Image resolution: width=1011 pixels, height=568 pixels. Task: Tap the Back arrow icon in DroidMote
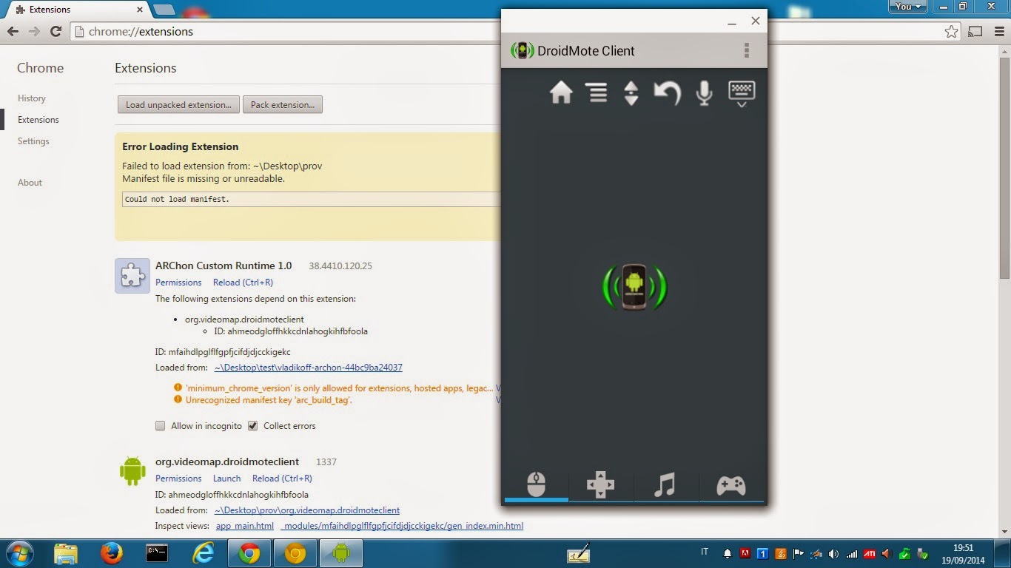[667, 93]
